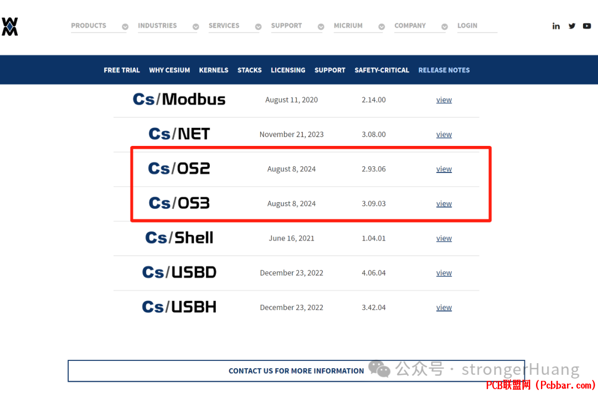598x393 pixels.
Task: Click the Cs/OS3 product logo
Action: pyautogui.click(x=179, y=203)
